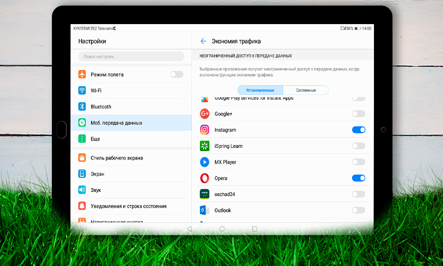443x266 pixels.
Task: Tap the green three-dot Еще icon
Action: click(82, 139)
